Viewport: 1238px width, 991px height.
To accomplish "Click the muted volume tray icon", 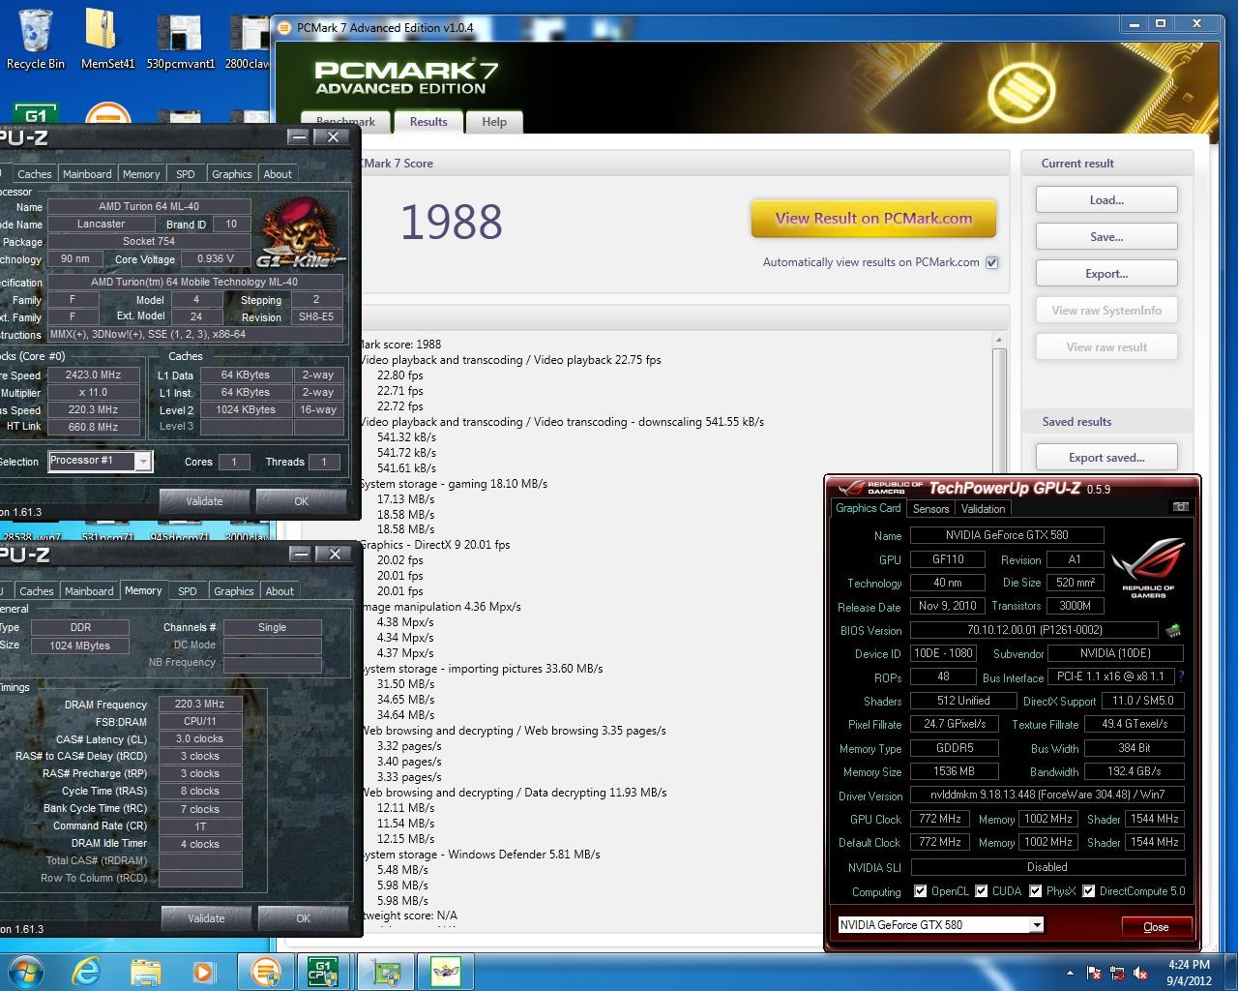I will (x=1140, y=973).
